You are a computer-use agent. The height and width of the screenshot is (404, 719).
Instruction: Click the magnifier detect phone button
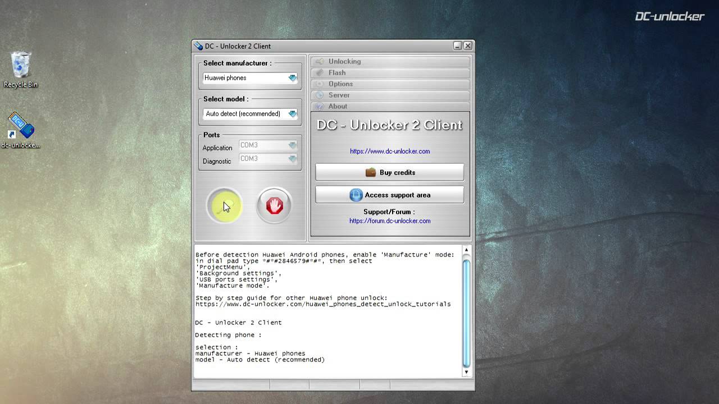coord(225,205)
